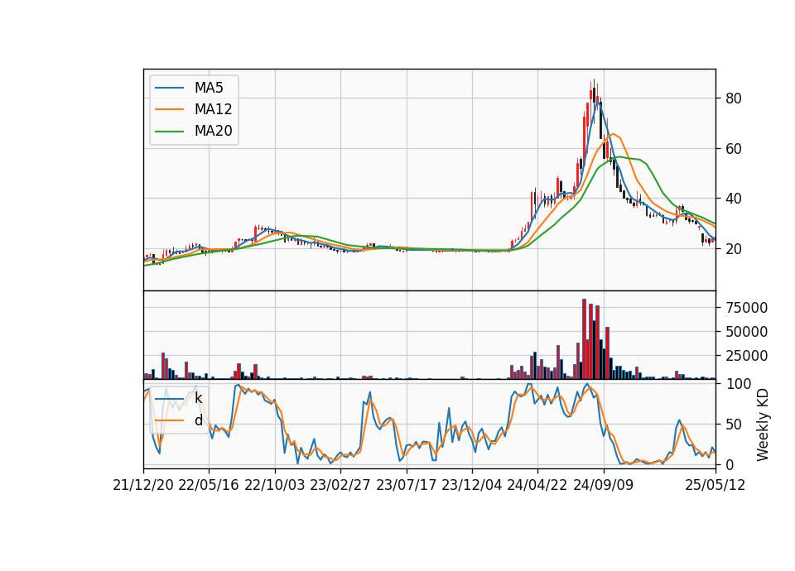The width and height of the screenshot is (795, 571).
Task: Click the KD axis label 0
Action: pos(729,464)
